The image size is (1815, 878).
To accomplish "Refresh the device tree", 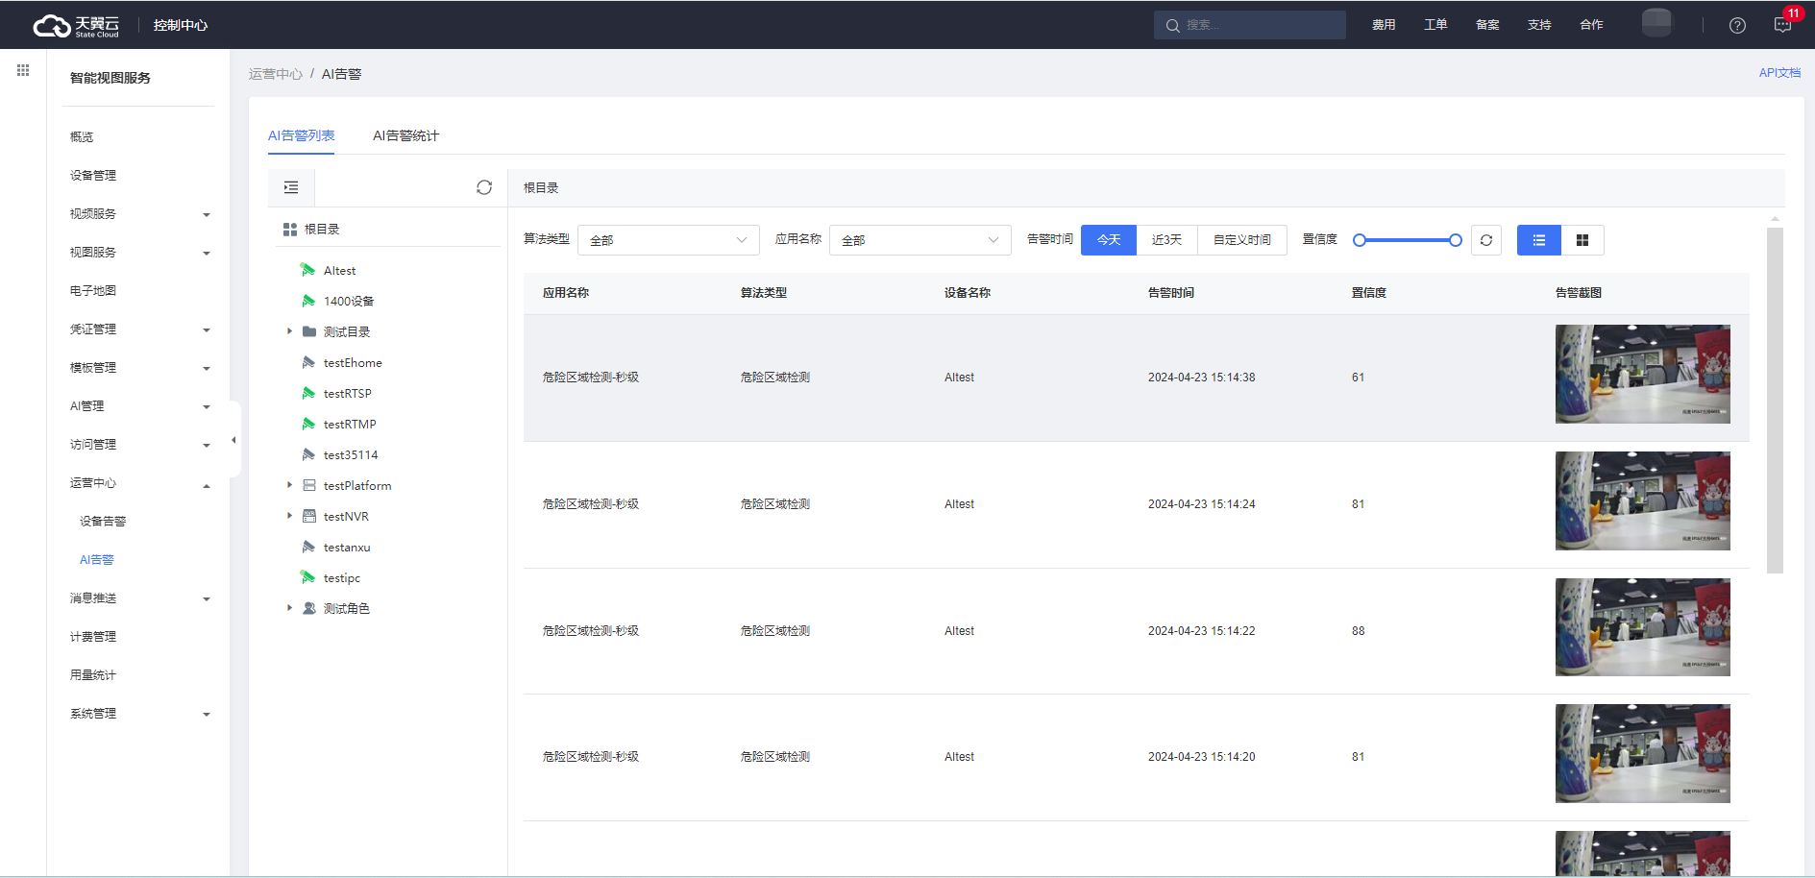I will point(484,187).
